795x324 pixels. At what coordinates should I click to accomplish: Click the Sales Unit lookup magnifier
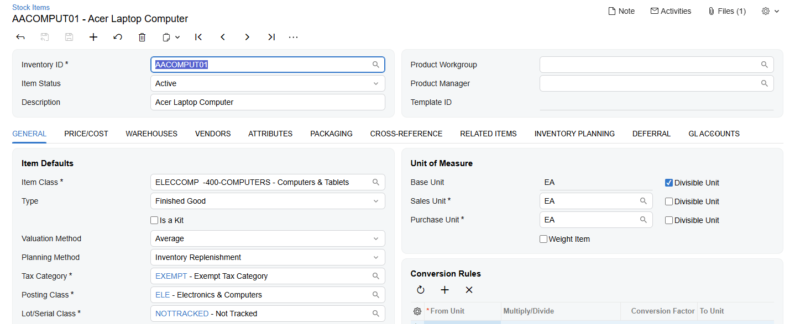(644, 201)
